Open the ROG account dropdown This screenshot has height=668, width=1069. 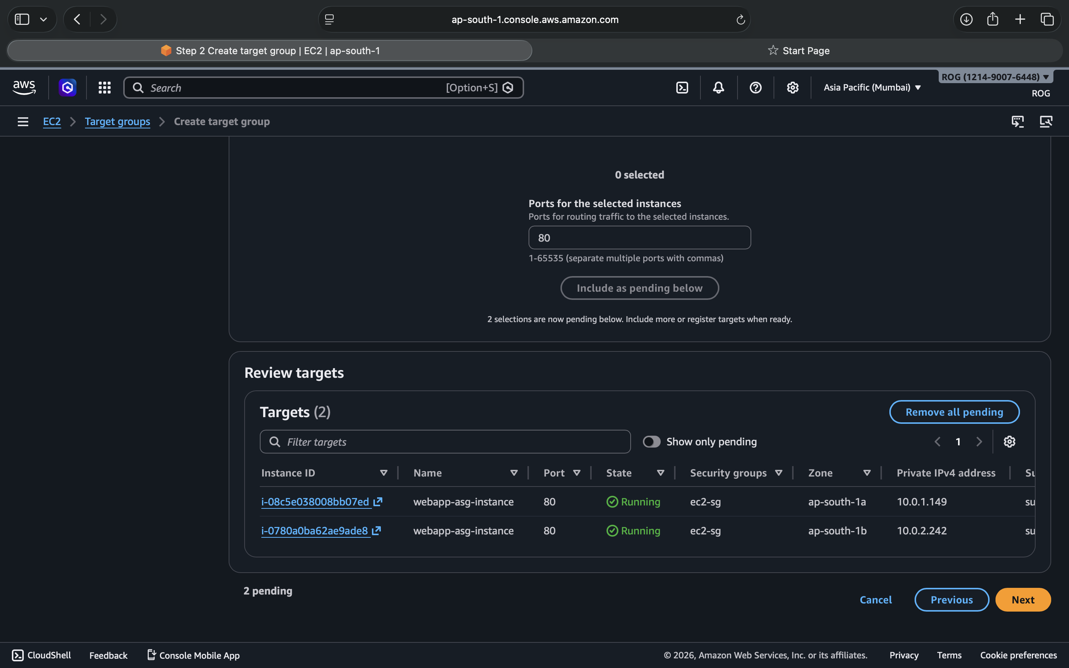[x=995, y=77]
